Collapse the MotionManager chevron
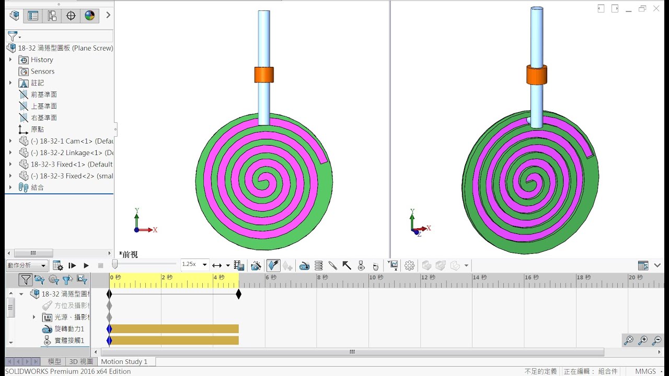Viewport: 669px width, 376px height. (x=658, y=265)
